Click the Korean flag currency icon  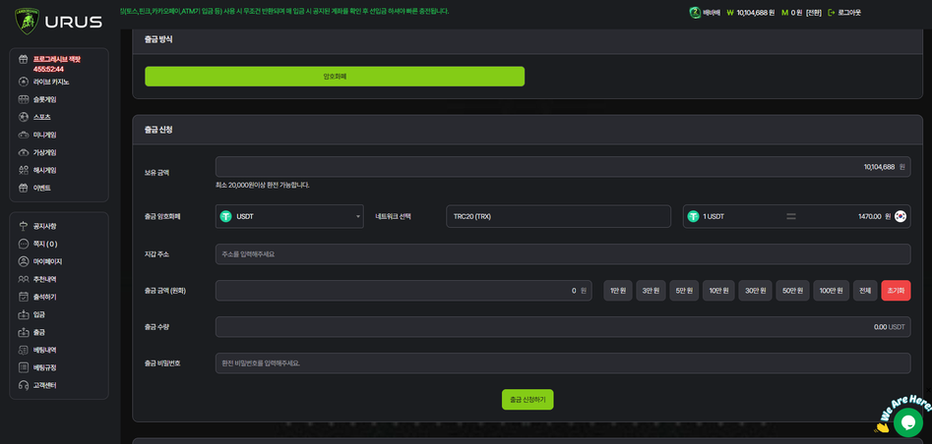900,216
